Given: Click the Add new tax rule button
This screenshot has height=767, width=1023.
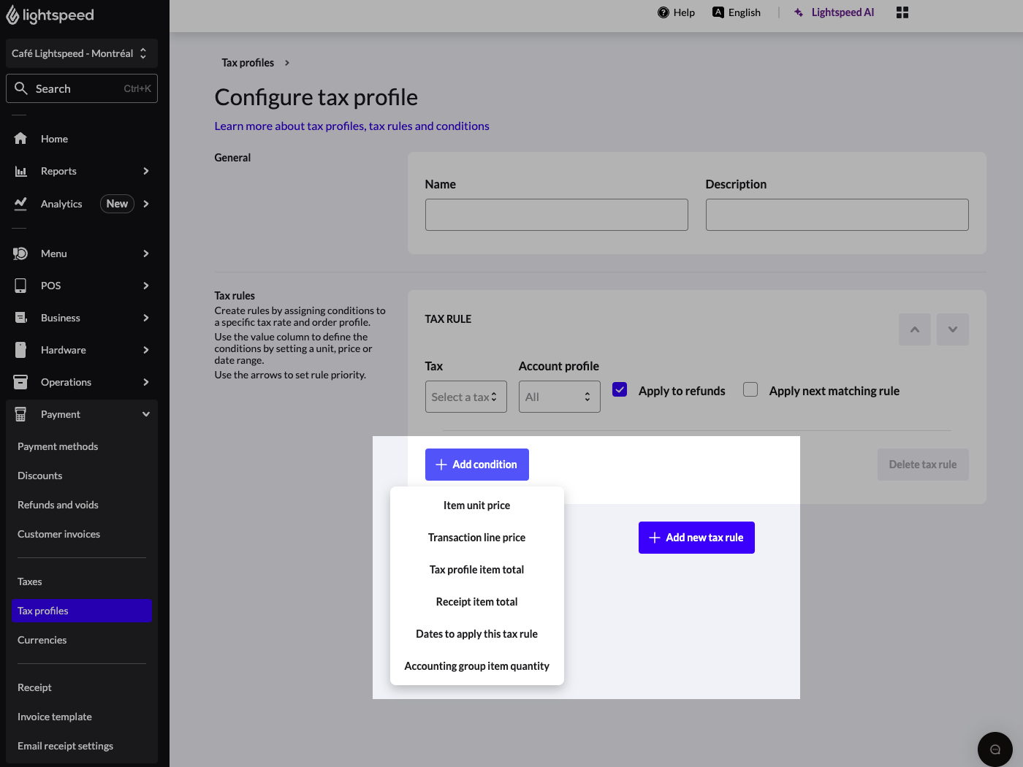Looking at the screenshot, I should 696,538.
